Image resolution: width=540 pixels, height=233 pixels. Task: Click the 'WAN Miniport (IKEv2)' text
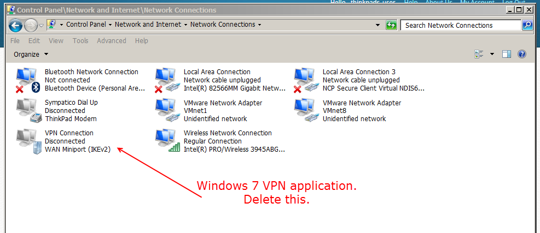pos(78,150)
